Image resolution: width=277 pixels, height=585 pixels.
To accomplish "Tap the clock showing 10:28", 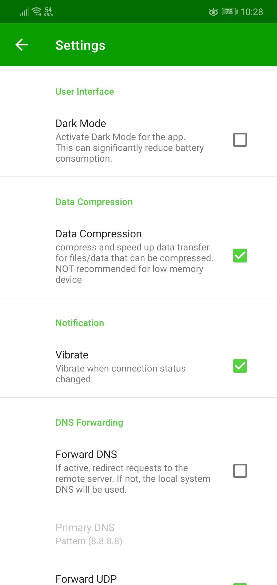I will tap(252, 12).
